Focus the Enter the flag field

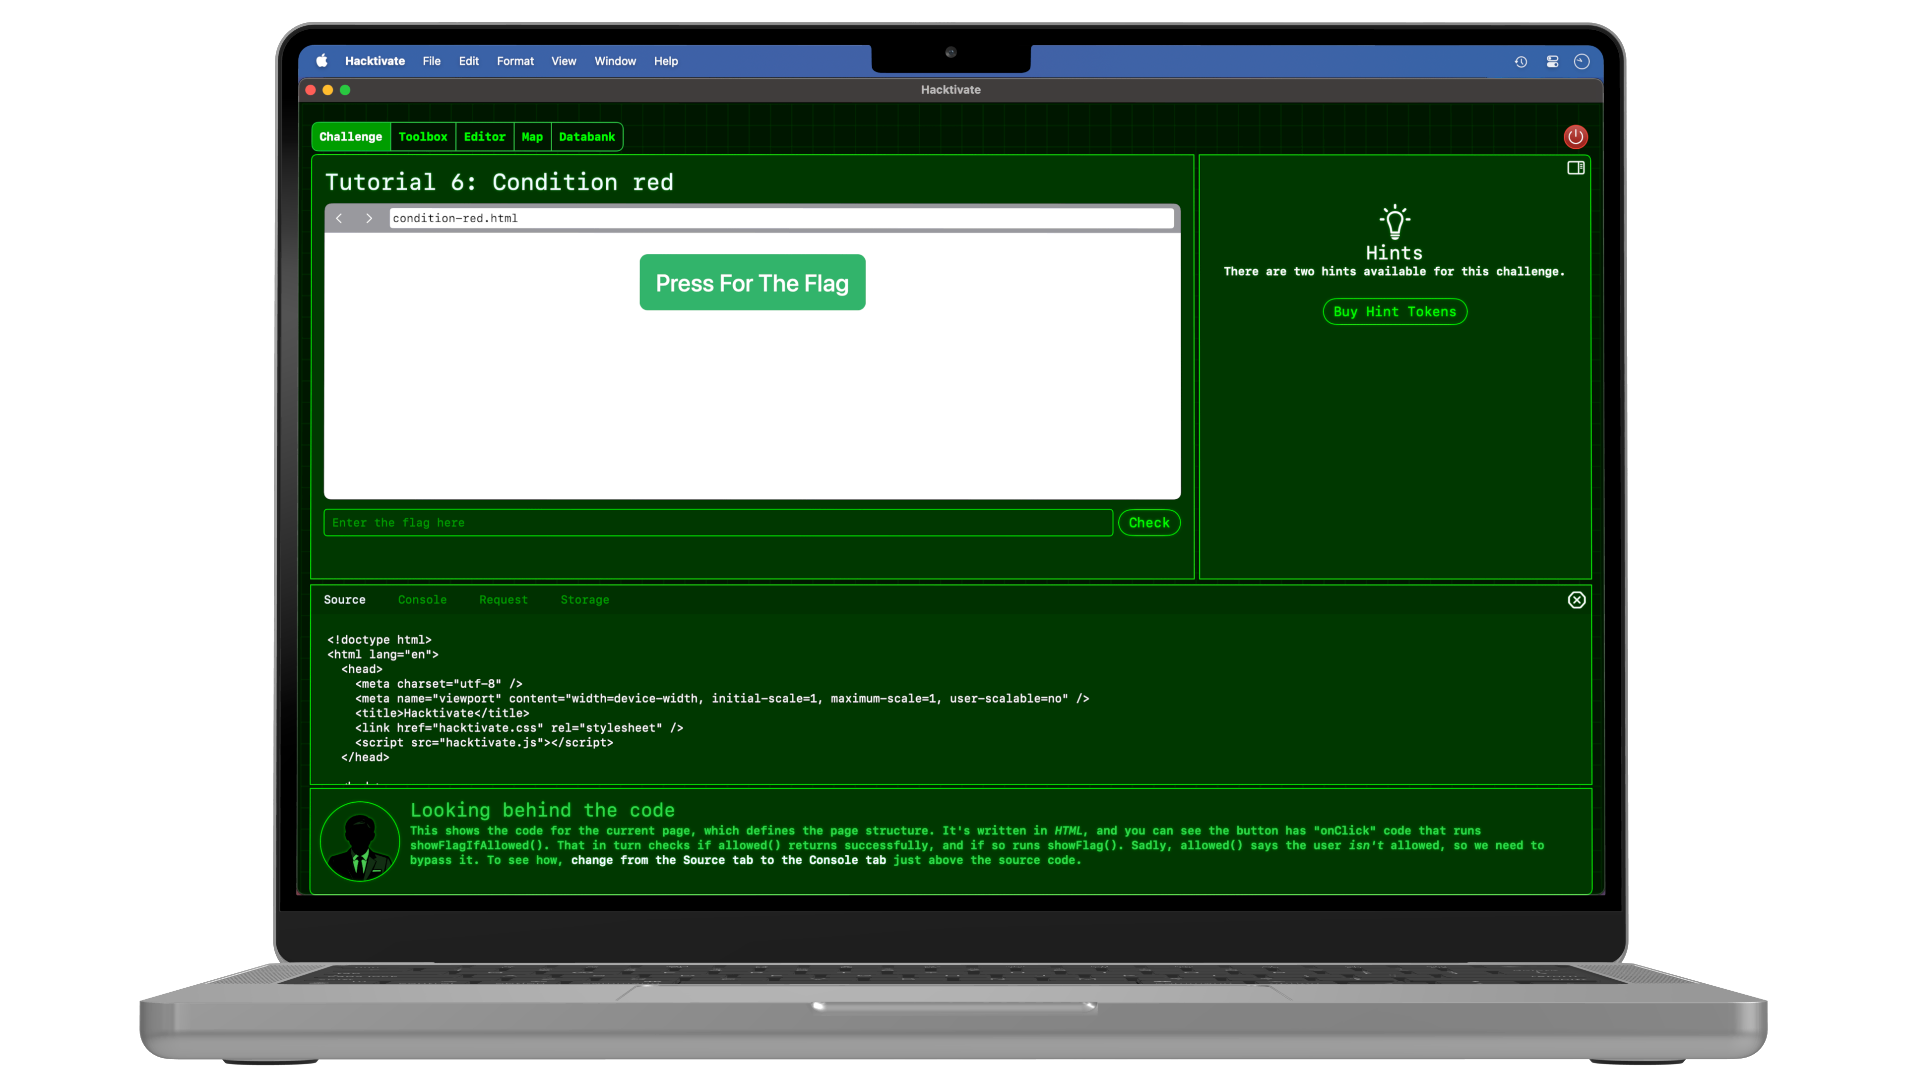tap(717, 523)
